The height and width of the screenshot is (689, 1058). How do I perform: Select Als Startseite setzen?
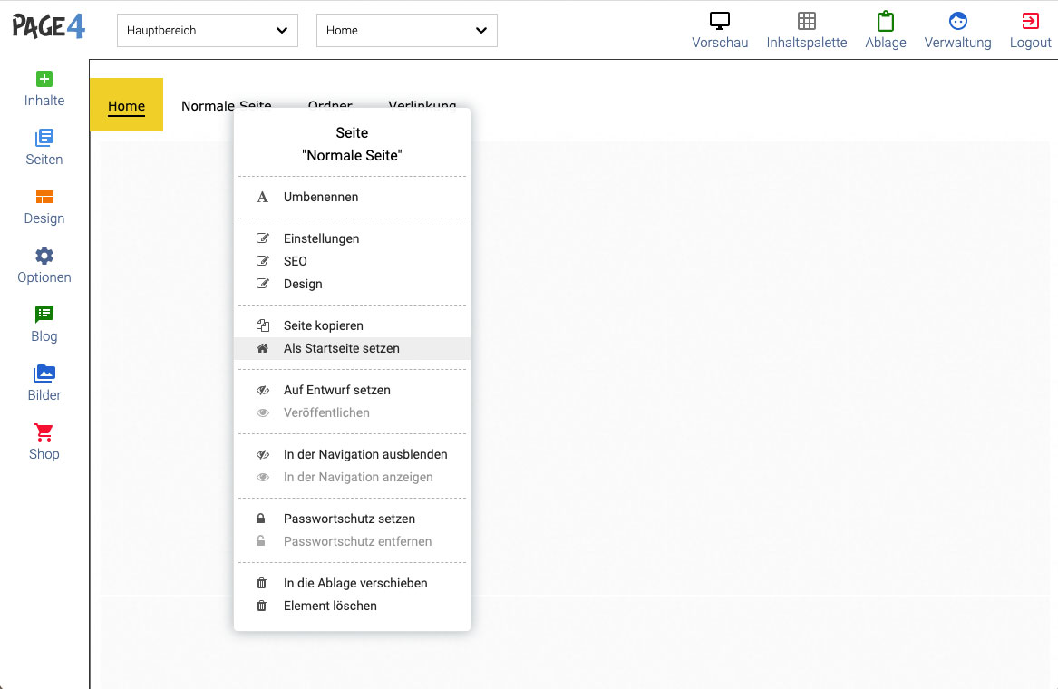click(352, 348)
